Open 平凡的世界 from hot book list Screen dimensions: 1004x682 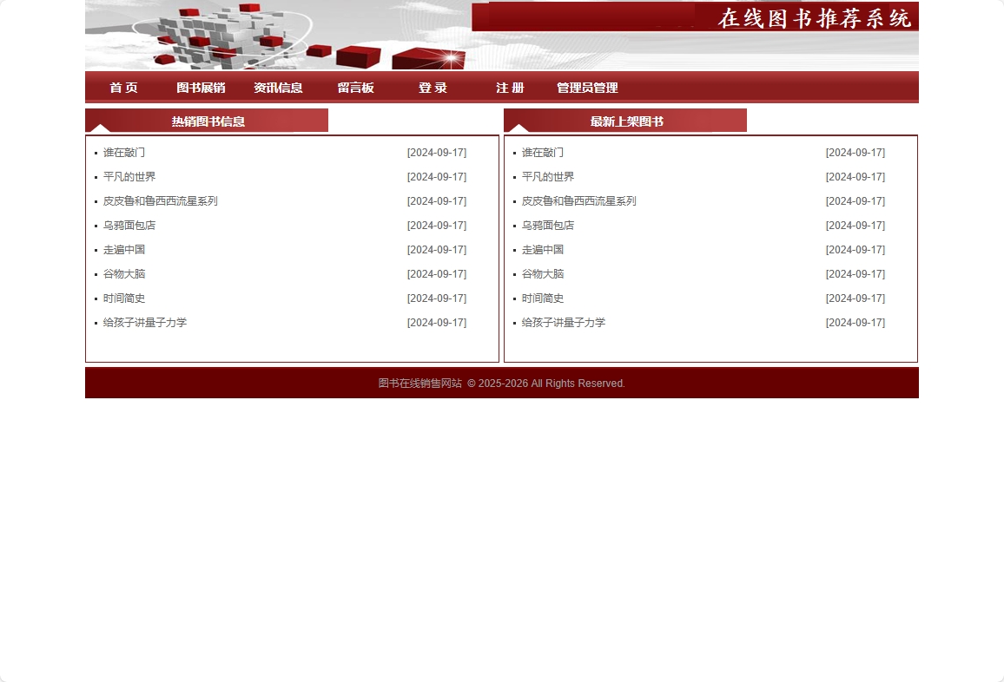pyautogui.click(x=129, y=176)
